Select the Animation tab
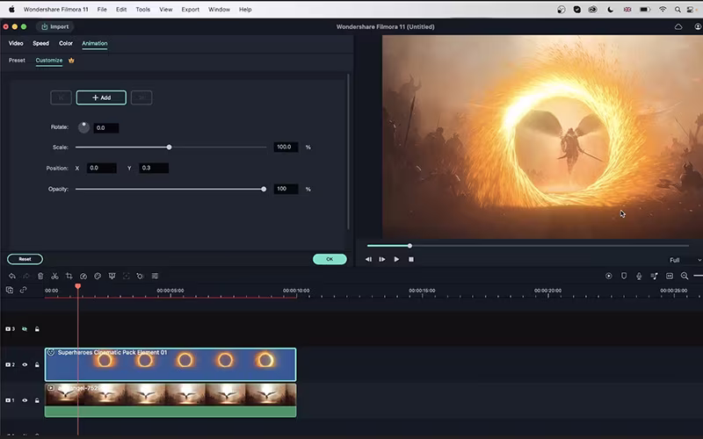 [95, 43]
